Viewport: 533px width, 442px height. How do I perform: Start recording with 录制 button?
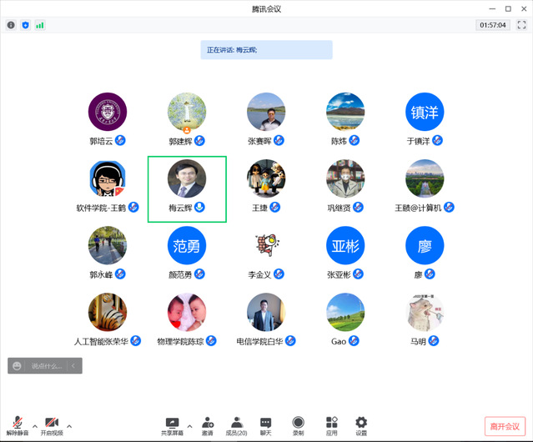click(298, 425)
